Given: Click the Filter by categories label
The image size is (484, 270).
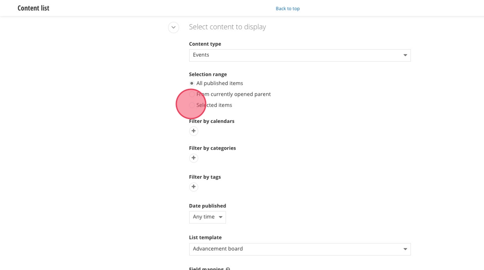Looking at the screenshot, I should point(212,148).
